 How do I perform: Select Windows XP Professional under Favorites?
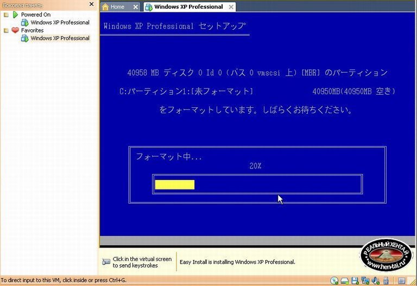tap(60, 38)
